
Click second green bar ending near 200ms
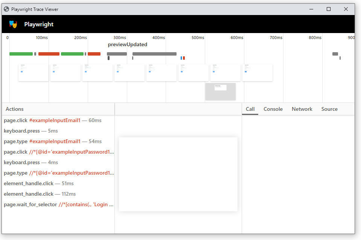point(72,54)
